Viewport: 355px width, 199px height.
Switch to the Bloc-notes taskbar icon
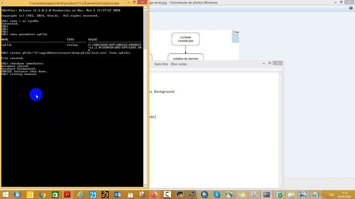315,195
